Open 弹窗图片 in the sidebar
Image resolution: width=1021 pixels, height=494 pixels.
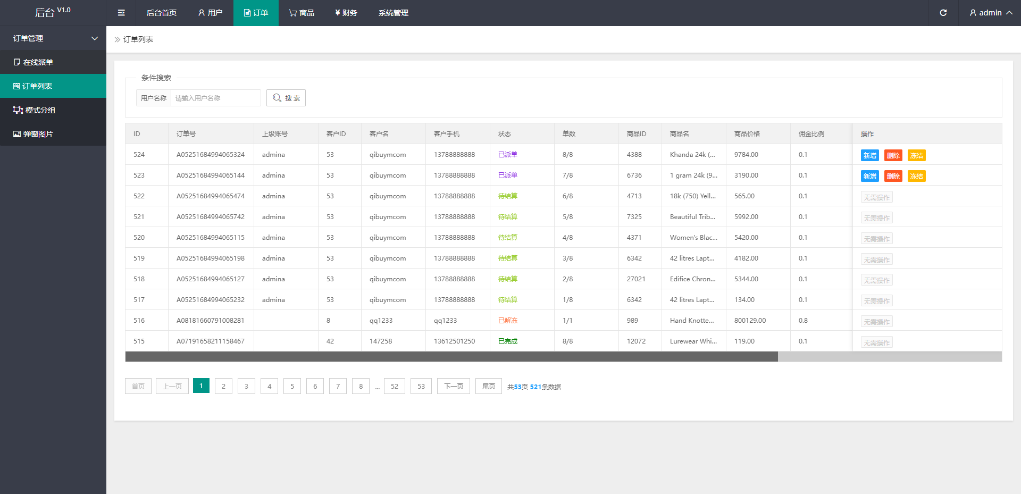point(38,134)
